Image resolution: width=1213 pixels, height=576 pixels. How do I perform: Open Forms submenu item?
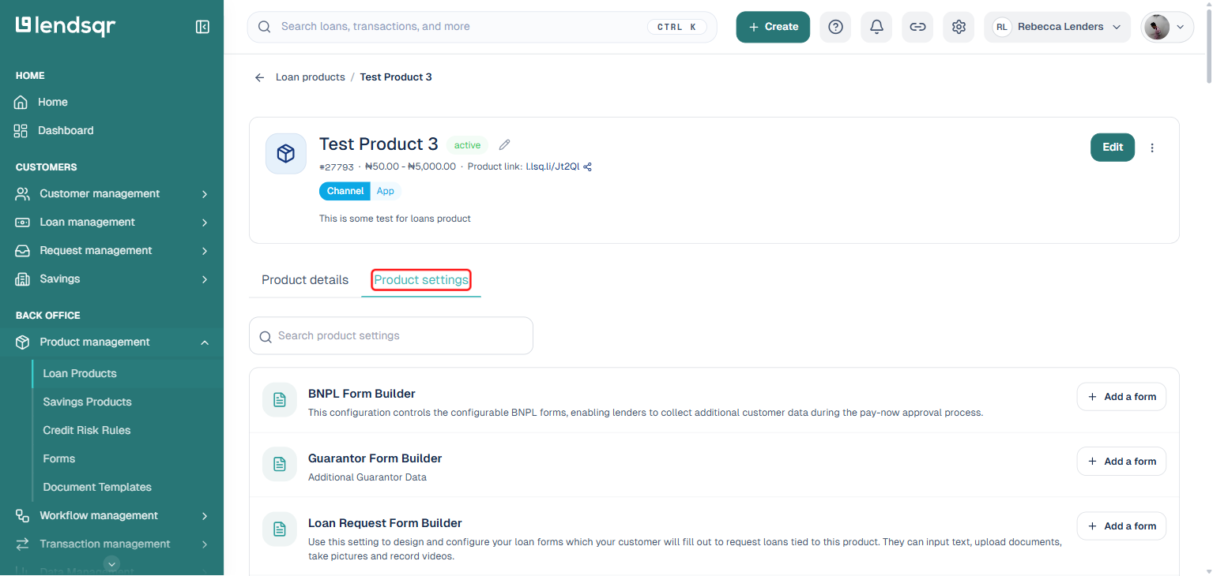coord(127,458)
